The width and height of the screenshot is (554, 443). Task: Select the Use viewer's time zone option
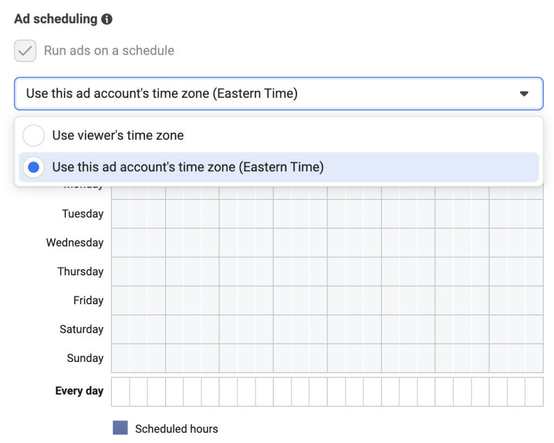tap(33, 135)
